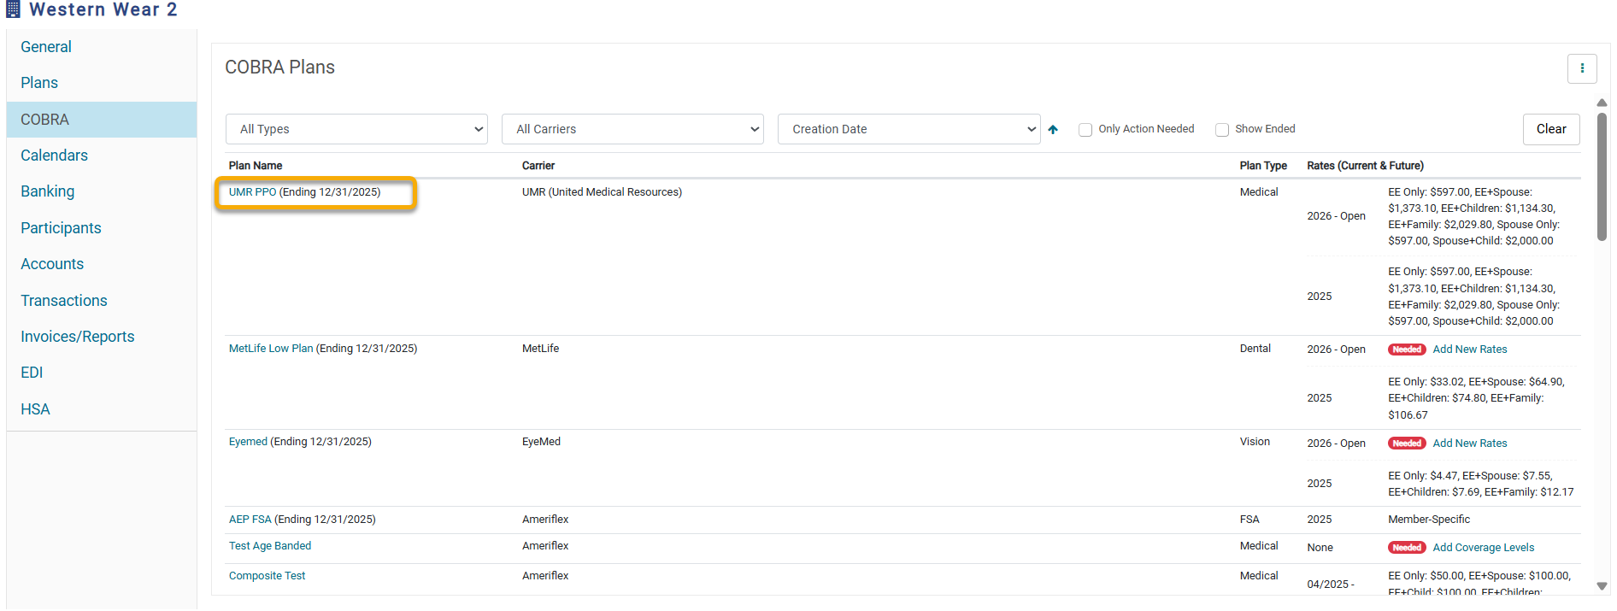Viewport: 1617px width, 611px height.
Task: Click the Needed badge for Eyemed plan
Action: (1406, 444)
